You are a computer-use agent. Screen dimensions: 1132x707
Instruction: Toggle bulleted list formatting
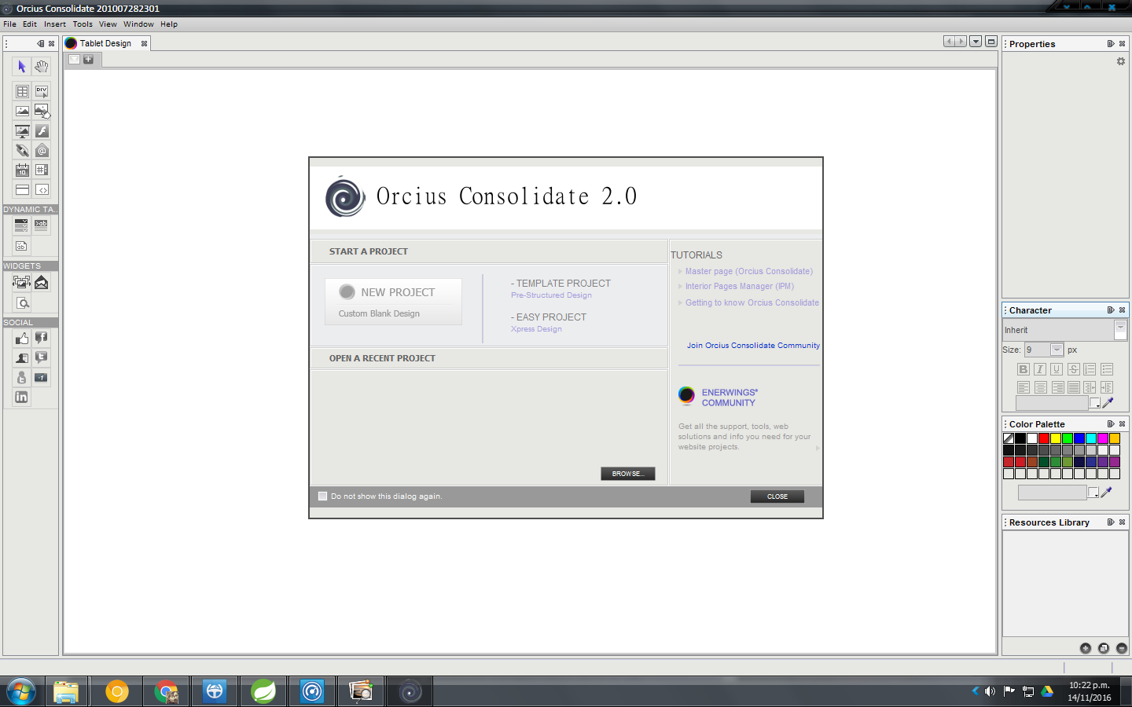click(1107, 369)
